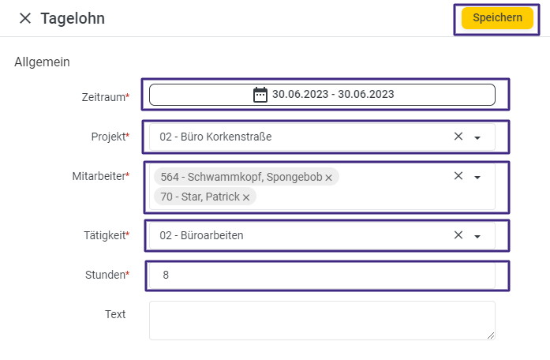Viewport: 550px width, 360px height.
Task: Remove employee Star, Patrick chip
Action: [x=246, y=197]
